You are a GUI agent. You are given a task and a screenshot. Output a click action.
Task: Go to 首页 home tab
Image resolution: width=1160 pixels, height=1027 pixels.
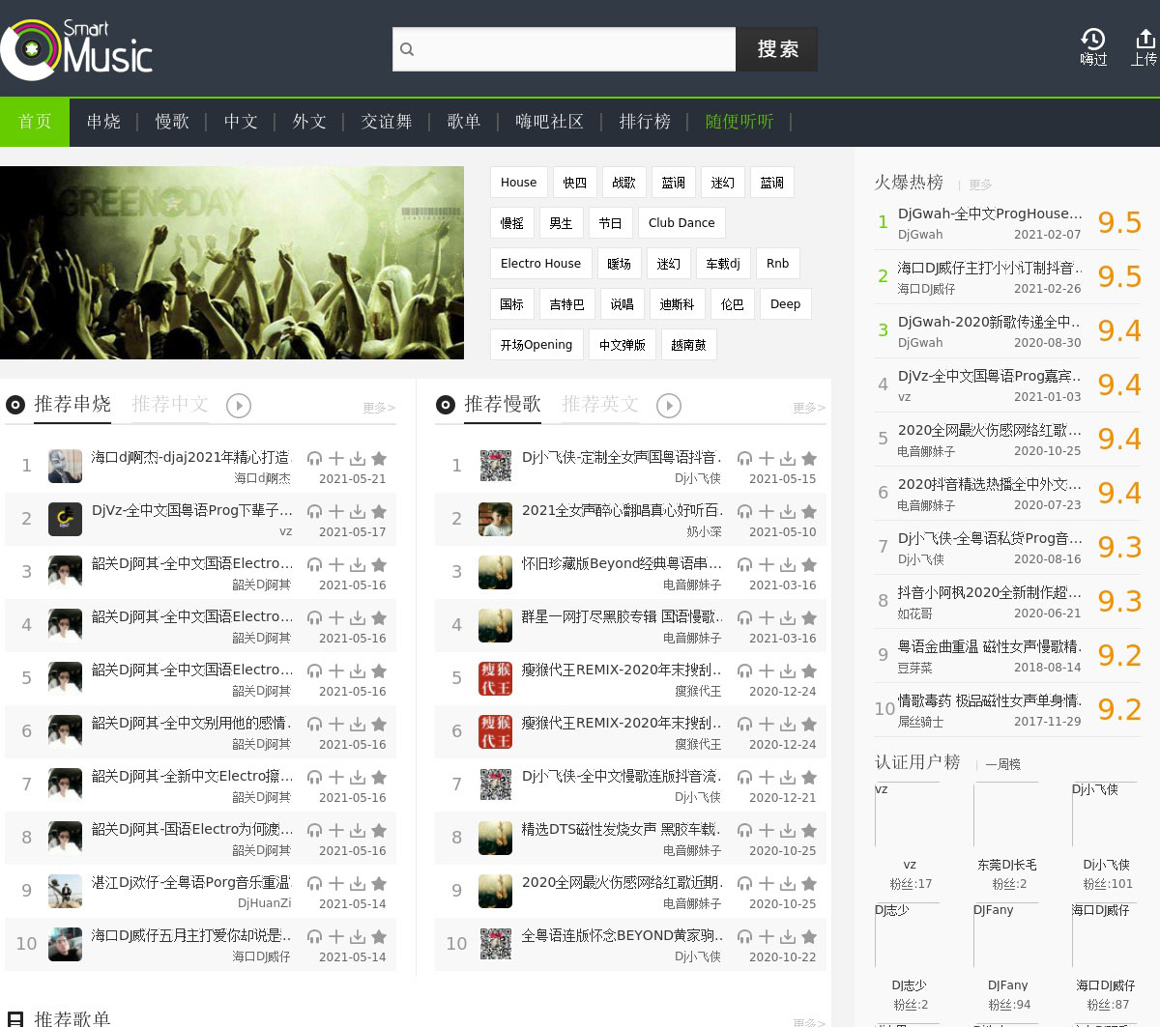35,122
